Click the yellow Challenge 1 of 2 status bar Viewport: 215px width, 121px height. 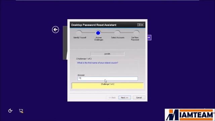pyautogui.click(x=107, y=86)
